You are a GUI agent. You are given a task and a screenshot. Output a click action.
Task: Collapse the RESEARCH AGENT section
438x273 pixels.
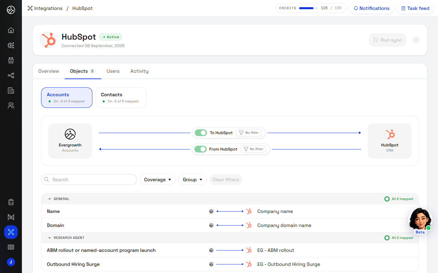pyautogui.click(x=50, y=238)
